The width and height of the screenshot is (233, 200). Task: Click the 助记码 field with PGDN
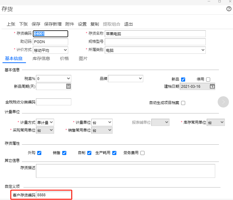click(51, 42)
